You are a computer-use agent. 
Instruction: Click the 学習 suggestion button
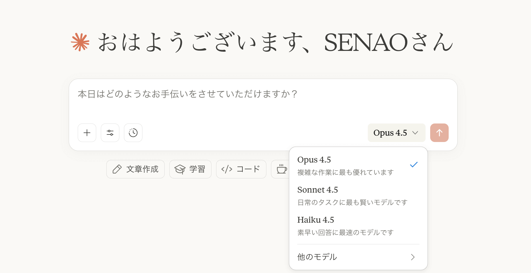point(190,169)
